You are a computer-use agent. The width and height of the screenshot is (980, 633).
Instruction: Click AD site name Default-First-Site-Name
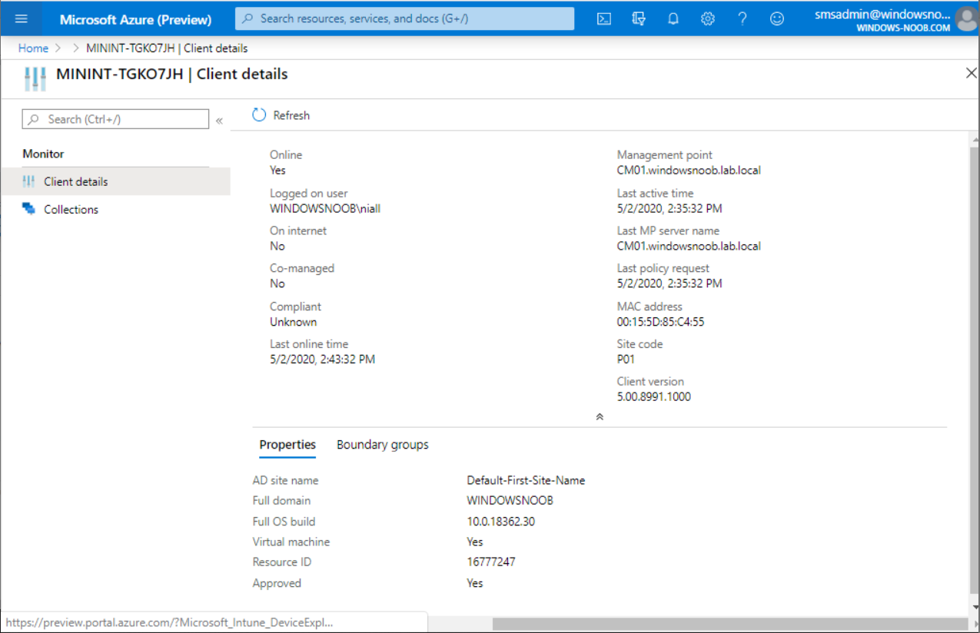526,481
